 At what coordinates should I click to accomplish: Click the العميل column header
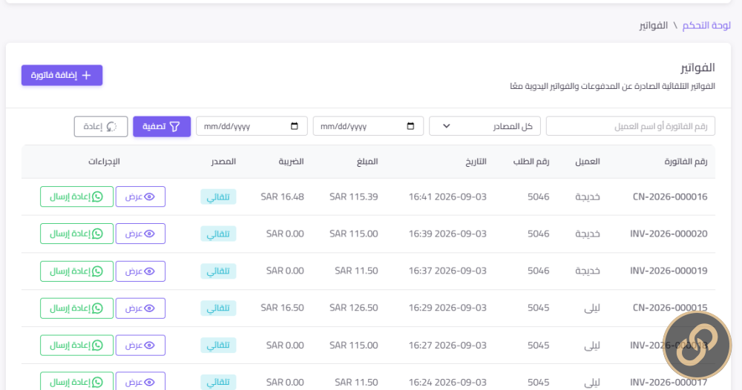coord(588,162)
